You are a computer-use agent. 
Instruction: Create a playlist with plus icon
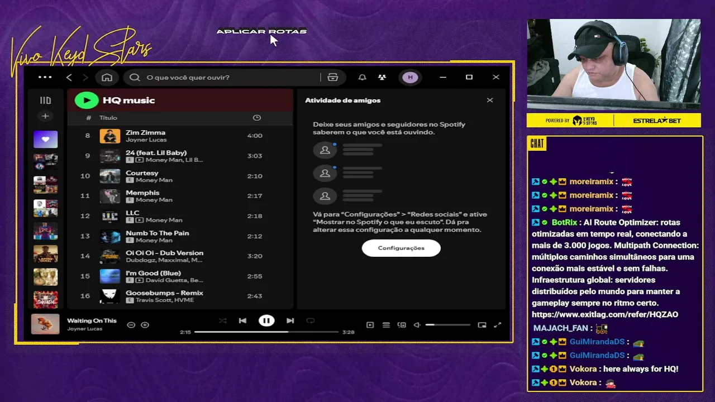click(x=45, y=116)
